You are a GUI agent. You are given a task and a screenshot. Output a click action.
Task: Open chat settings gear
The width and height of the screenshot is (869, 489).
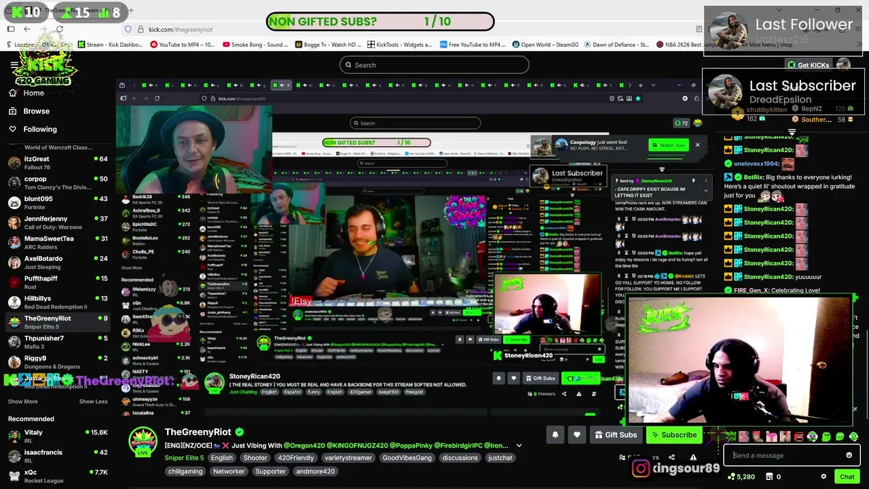824,477
